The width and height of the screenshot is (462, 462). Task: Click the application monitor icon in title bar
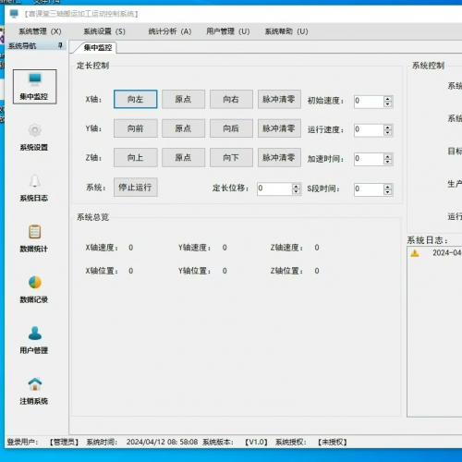[14, 14]
